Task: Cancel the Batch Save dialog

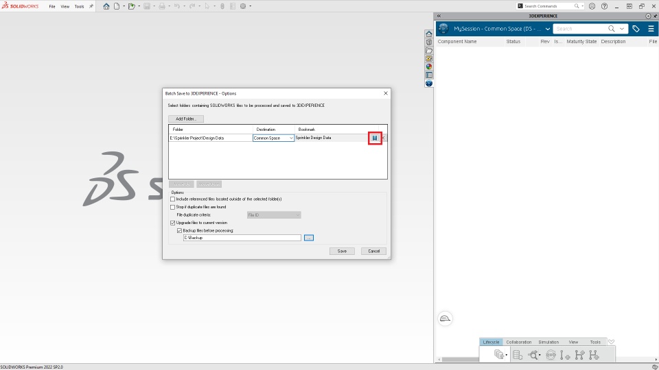Action: coord(373,251)
